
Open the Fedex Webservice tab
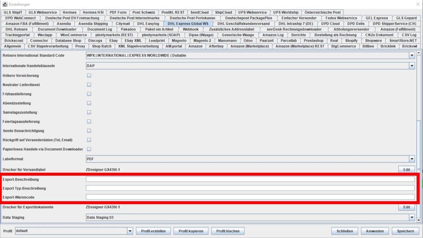point(341,18)
